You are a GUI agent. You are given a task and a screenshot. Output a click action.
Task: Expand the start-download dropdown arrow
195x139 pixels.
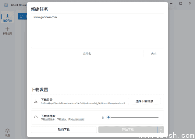[161, 130]
